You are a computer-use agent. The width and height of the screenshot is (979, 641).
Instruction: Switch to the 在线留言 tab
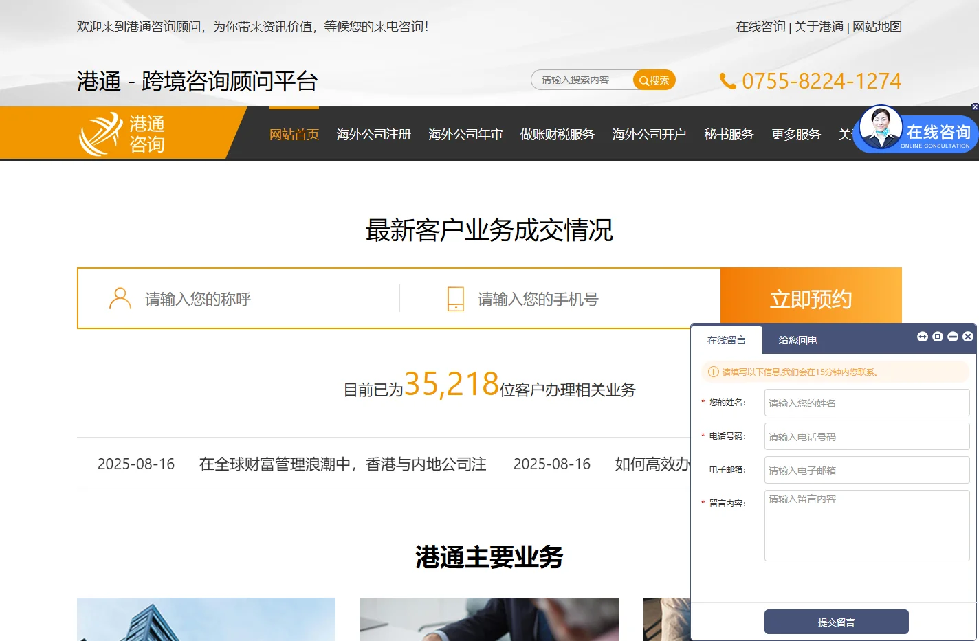pyautogui.click(x=727, y=340)
